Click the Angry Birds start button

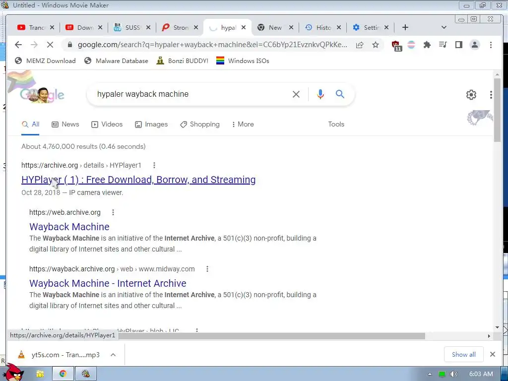[13, 373]
